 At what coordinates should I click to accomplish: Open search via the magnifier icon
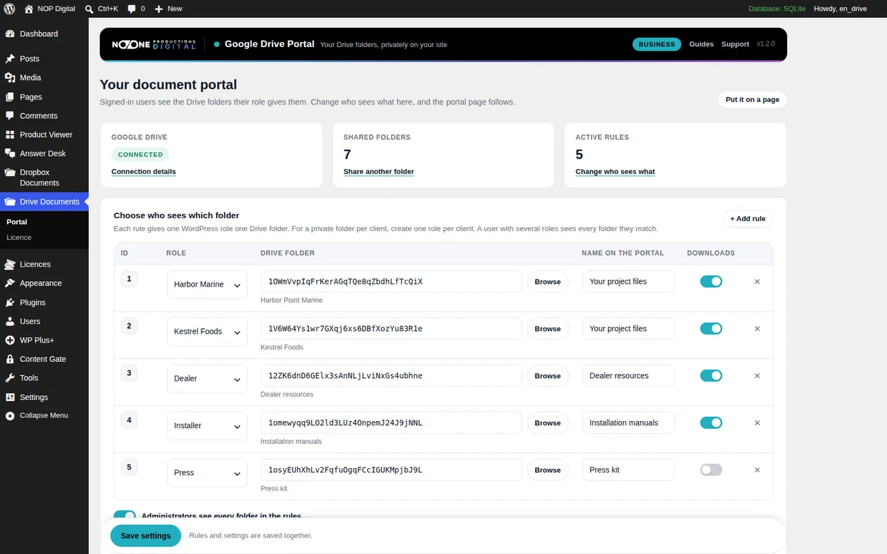[x=89, y=9]
